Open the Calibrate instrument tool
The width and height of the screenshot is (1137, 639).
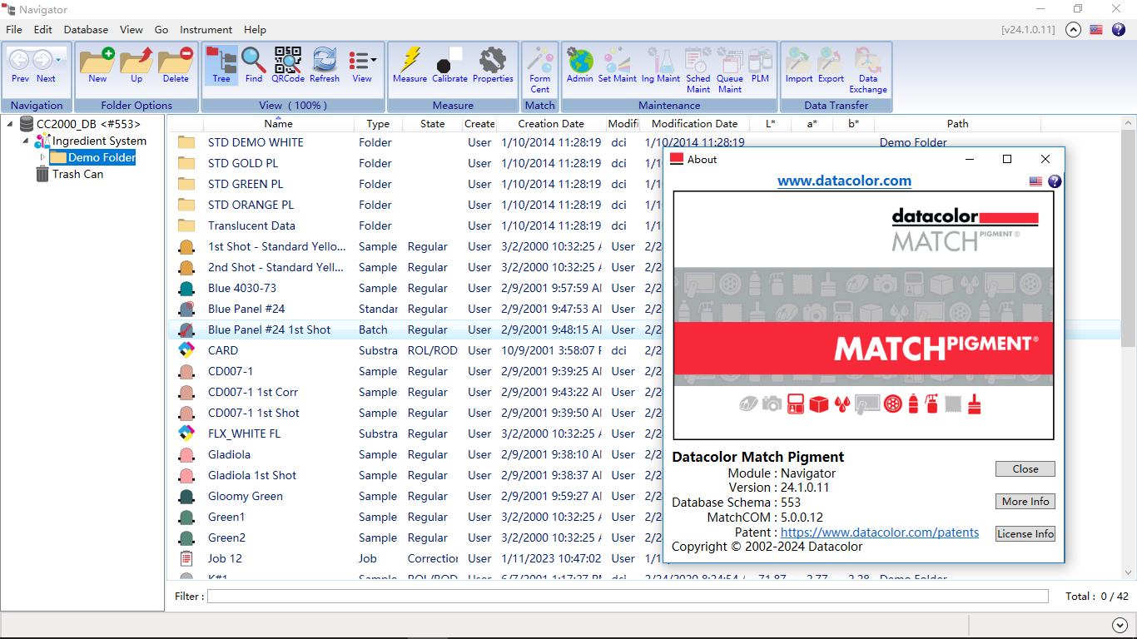coord(449,66)
